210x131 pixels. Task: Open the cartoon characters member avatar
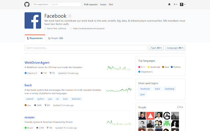158,124
